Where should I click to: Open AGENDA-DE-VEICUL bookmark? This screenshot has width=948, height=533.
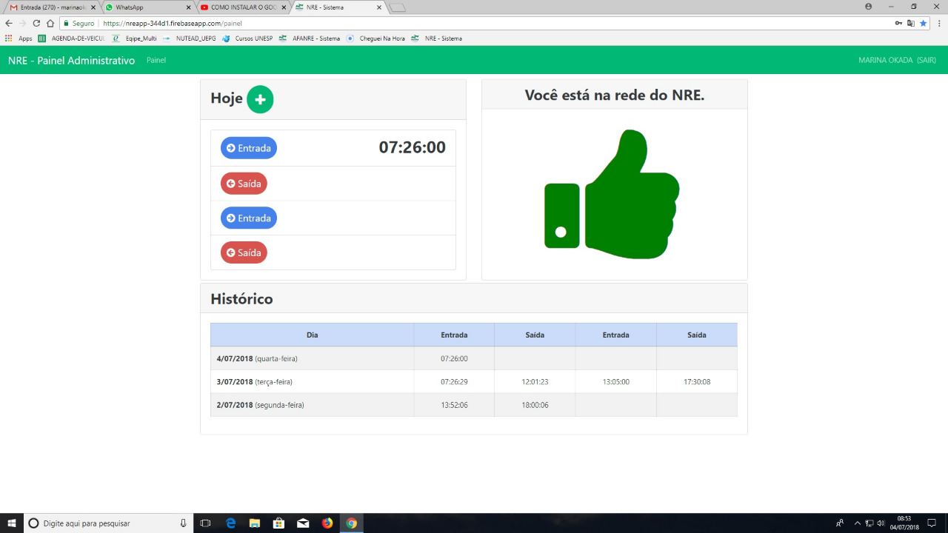(x=72, y=38)
